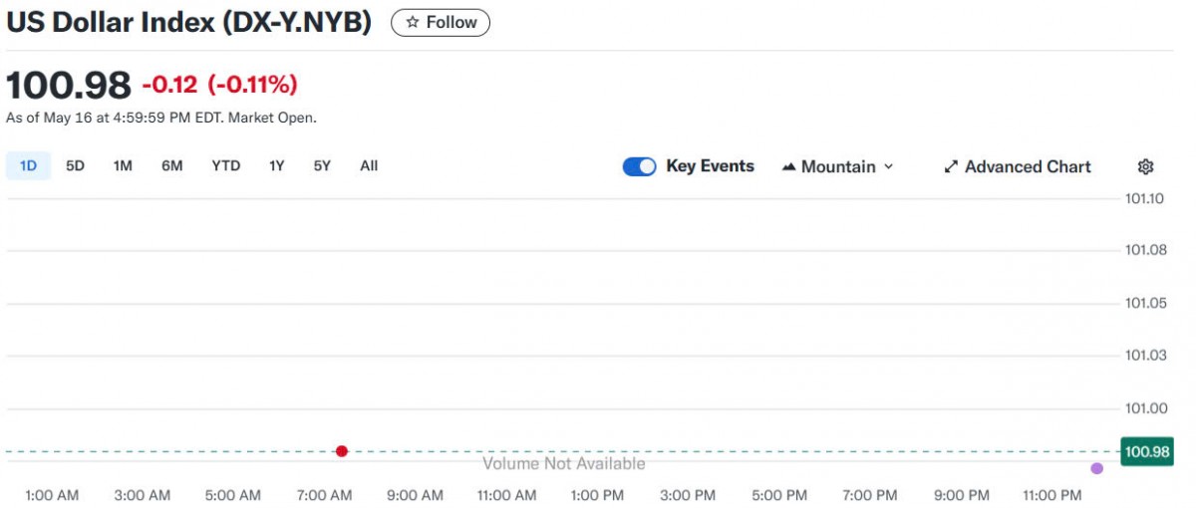Switch to the 5D time range

pos(75,165)
